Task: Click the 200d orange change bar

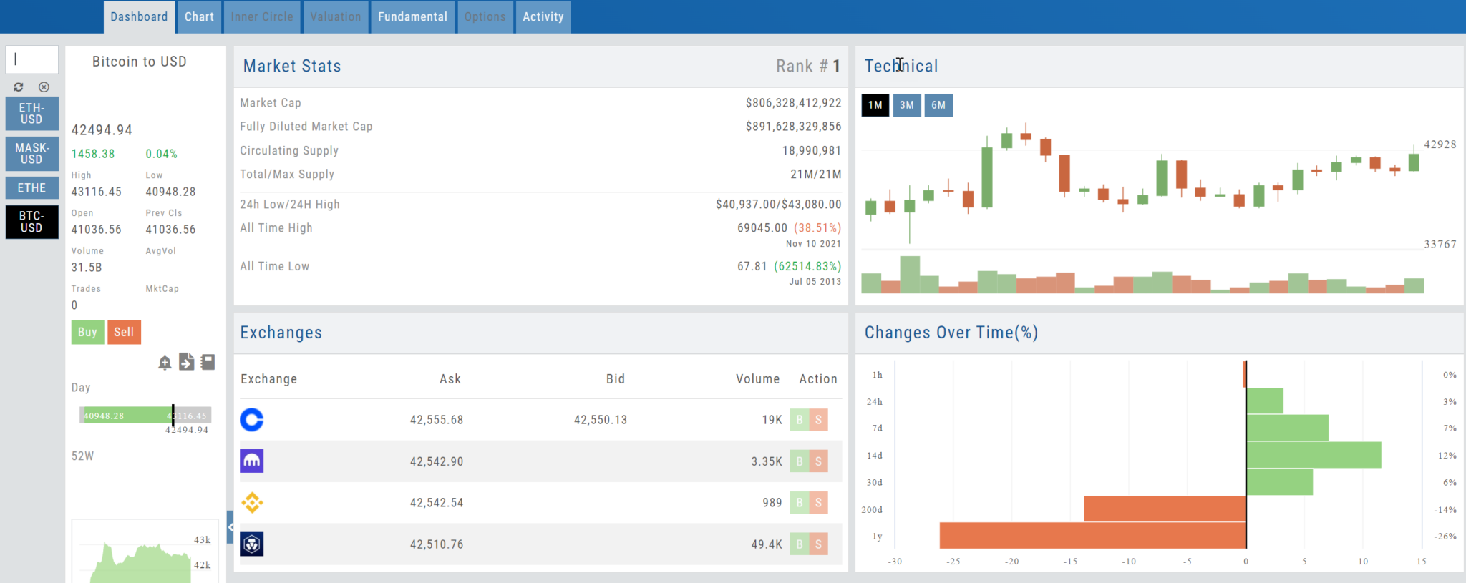Action: point(1165,509)
